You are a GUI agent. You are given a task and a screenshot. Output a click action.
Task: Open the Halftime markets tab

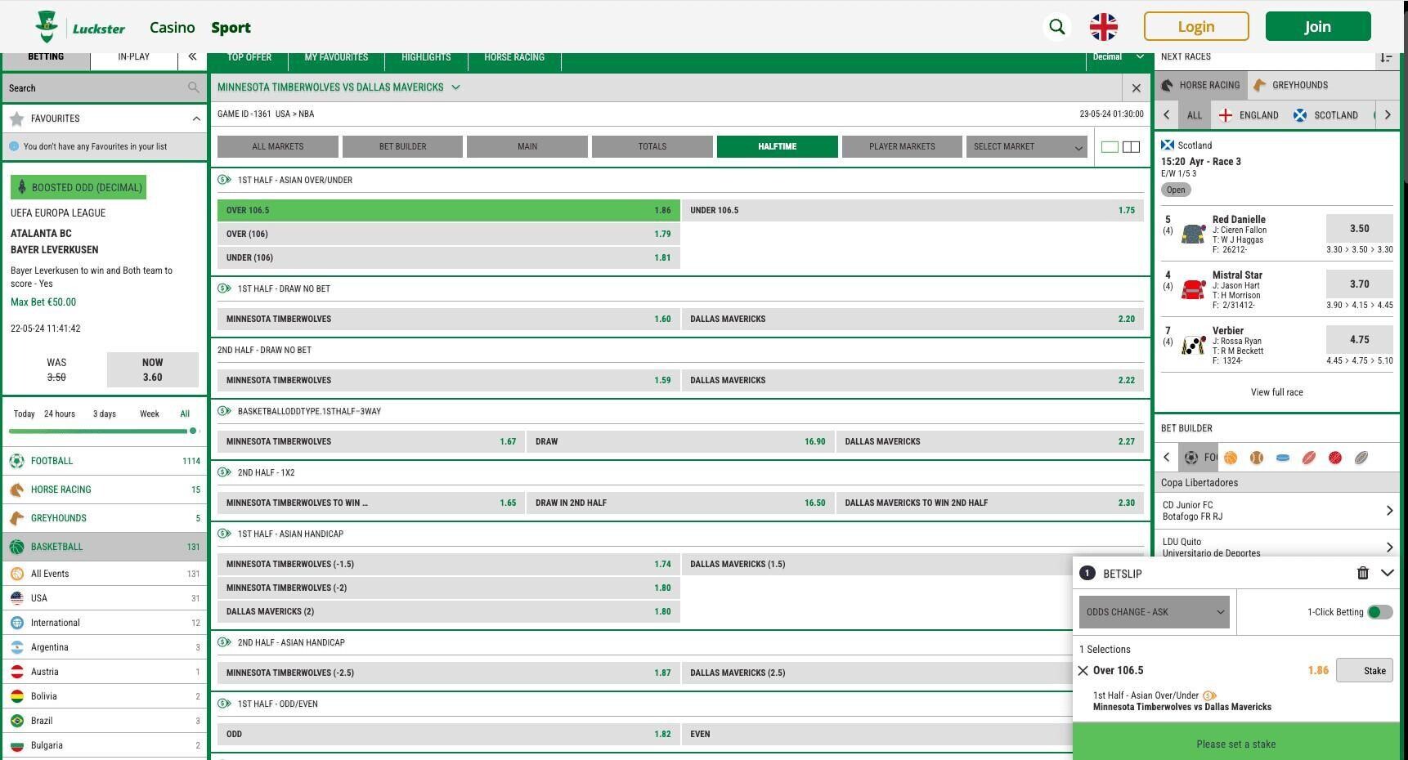[x=777, y=147]
